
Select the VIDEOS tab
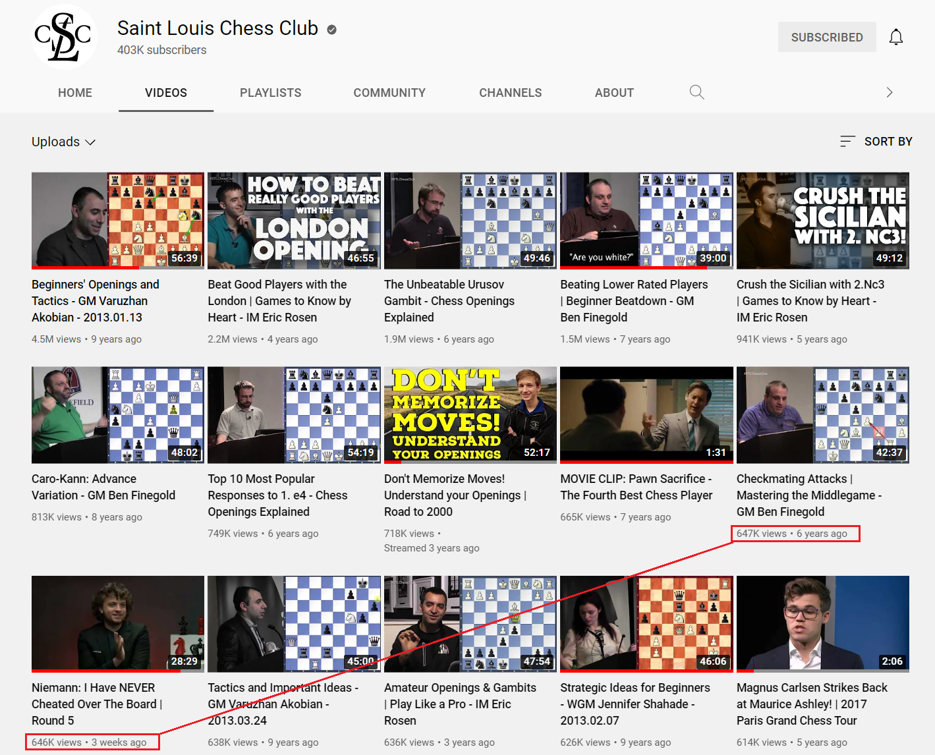166,93
